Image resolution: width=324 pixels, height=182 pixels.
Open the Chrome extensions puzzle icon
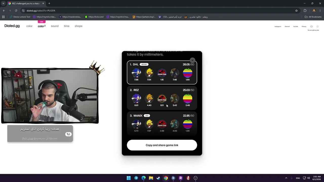tap(305, 11)
